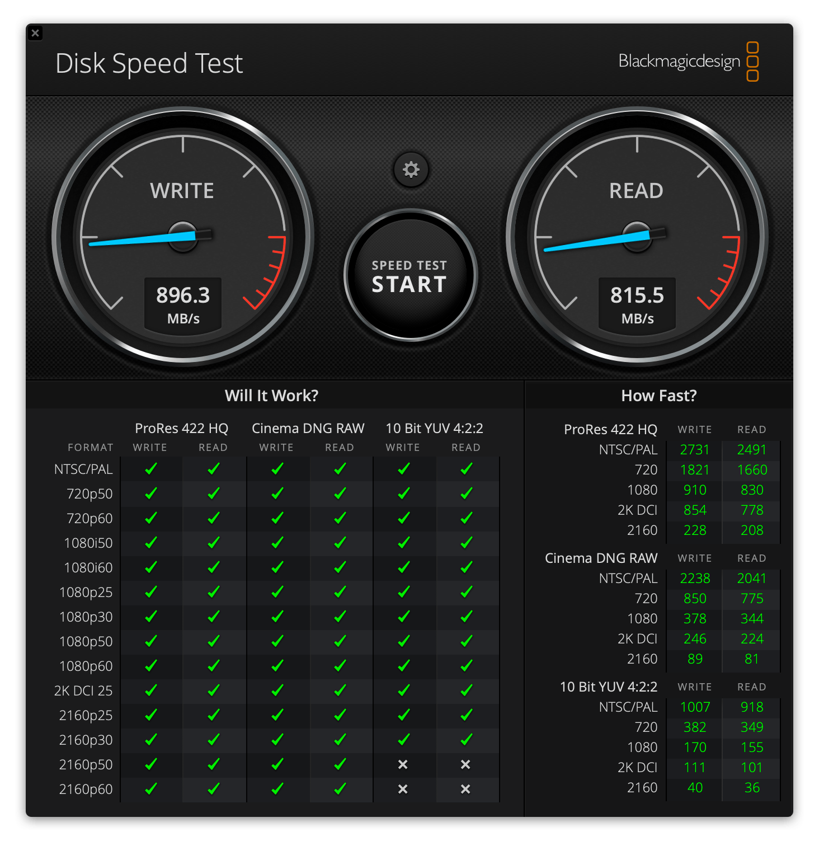The width and height of the screenshot is (819, 846).
Task: Toggle the 1080p60 ProRes write checkmark
Action: pos(149,666)
